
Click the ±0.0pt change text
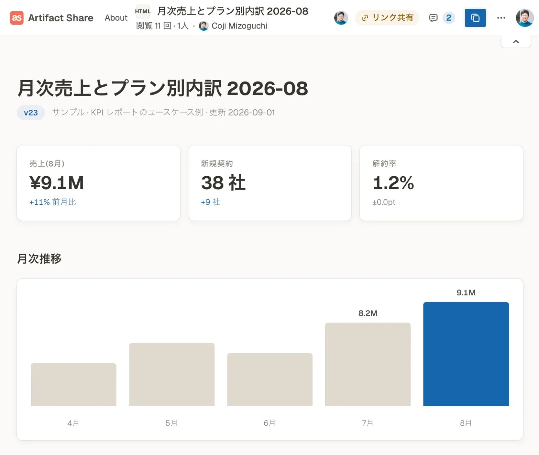click(x=384, y=202)
